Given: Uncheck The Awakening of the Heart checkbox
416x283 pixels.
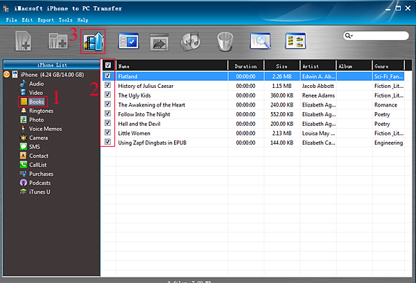Looking at the screenshot, I should 107,104.
